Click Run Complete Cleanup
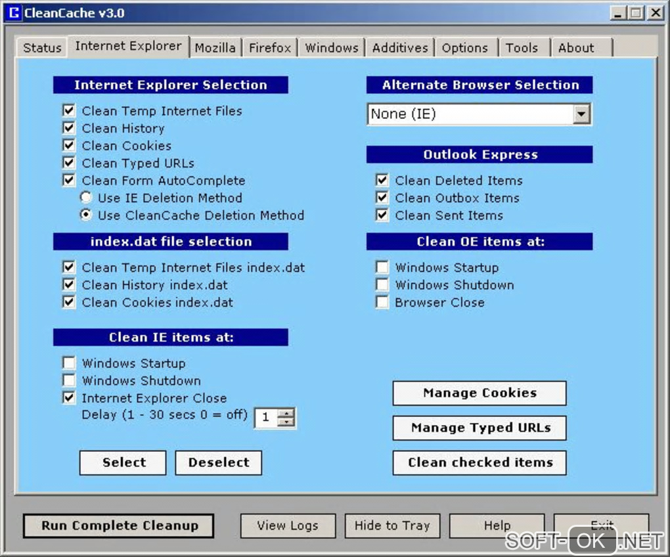Viewport: 670px width, 557px height. click(119, 526)
